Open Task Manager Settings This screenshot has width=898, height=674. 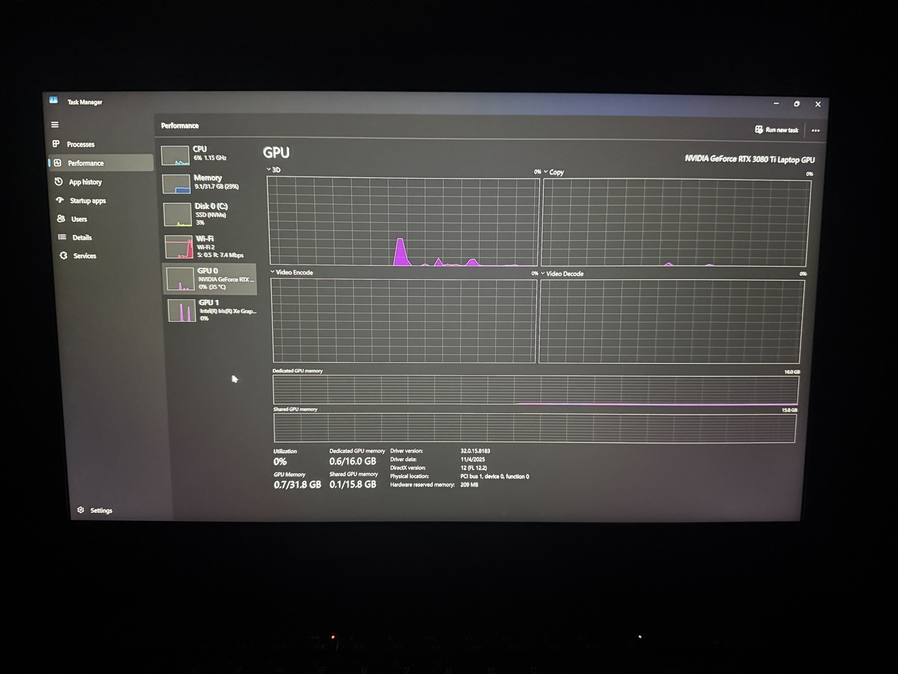click(101, 510)
